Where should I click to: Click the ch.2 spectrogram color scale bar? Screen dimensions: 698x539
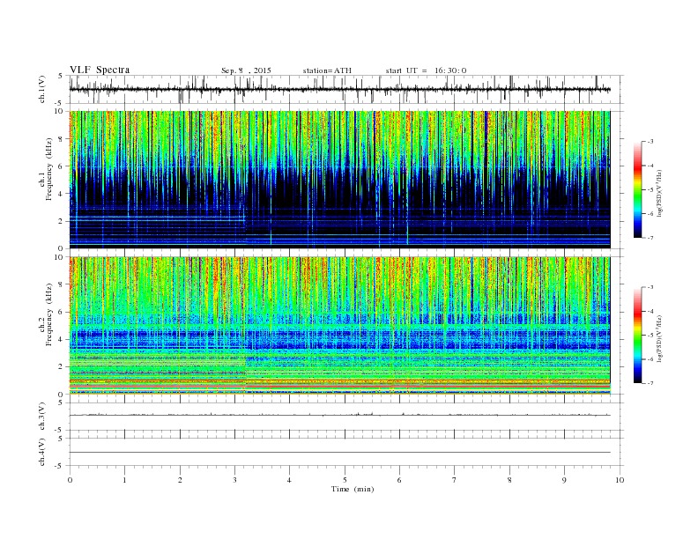[638, 335]
